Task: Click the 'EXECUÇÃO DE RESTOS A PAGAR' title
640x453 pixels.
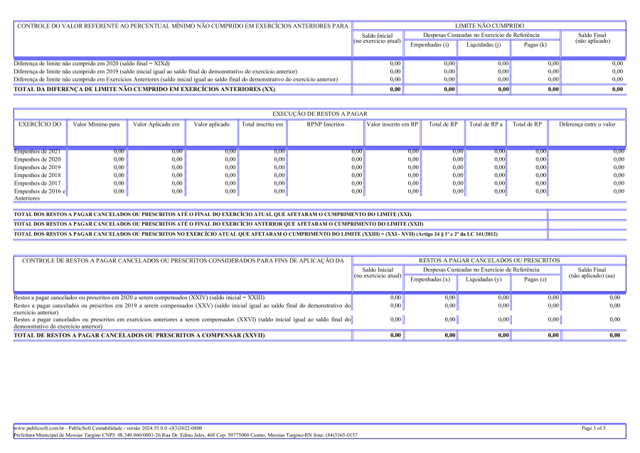Action: pyautogui.click(x=319, y=114)
